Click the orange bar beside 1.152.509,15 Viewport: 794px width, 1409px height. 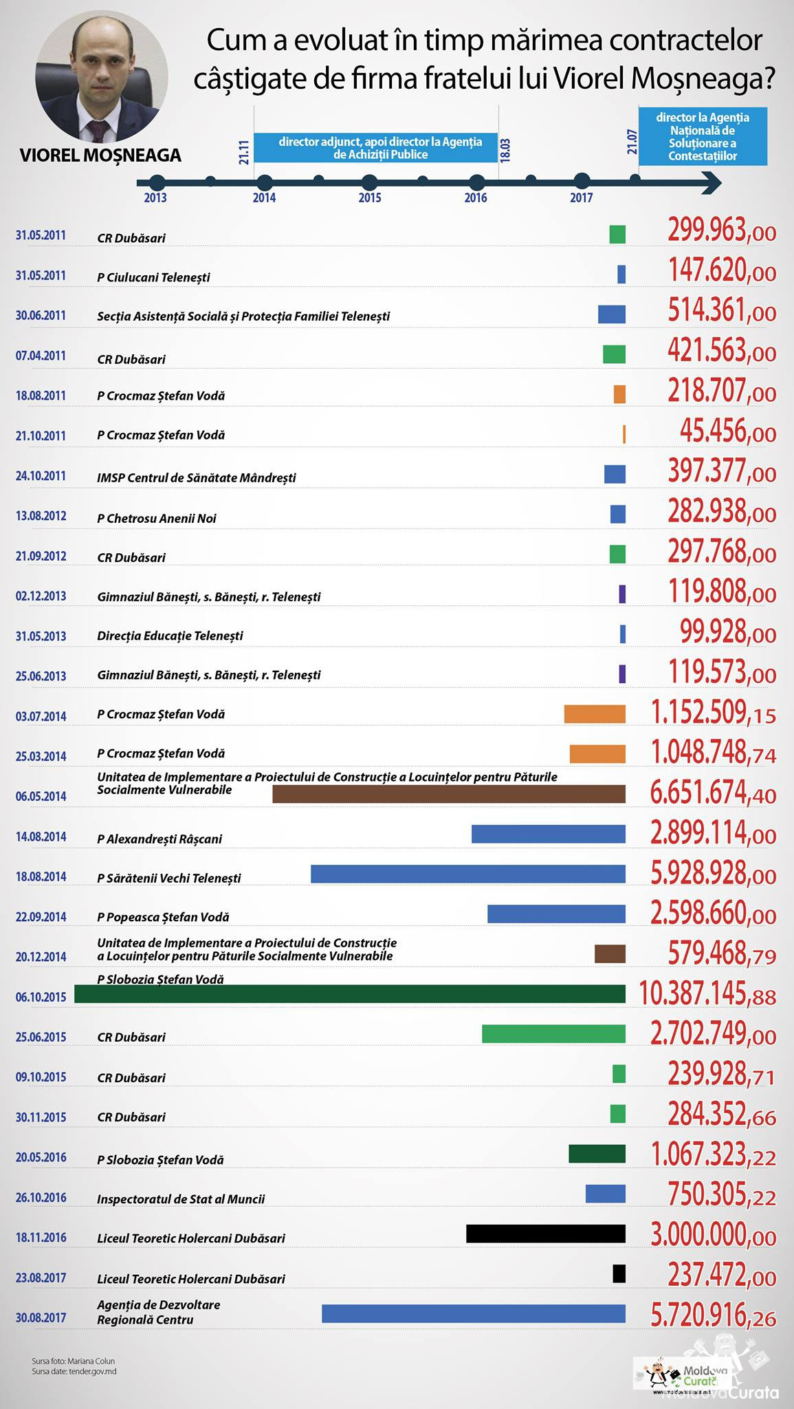[595, 714]
